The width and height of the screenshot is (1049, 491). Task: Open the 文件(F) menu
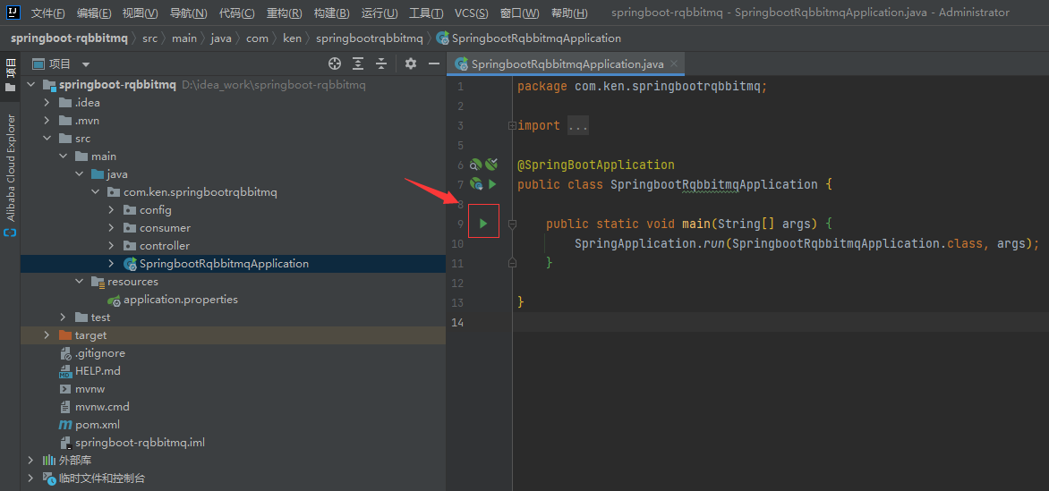pyautogui.click(x=48, y=13)
